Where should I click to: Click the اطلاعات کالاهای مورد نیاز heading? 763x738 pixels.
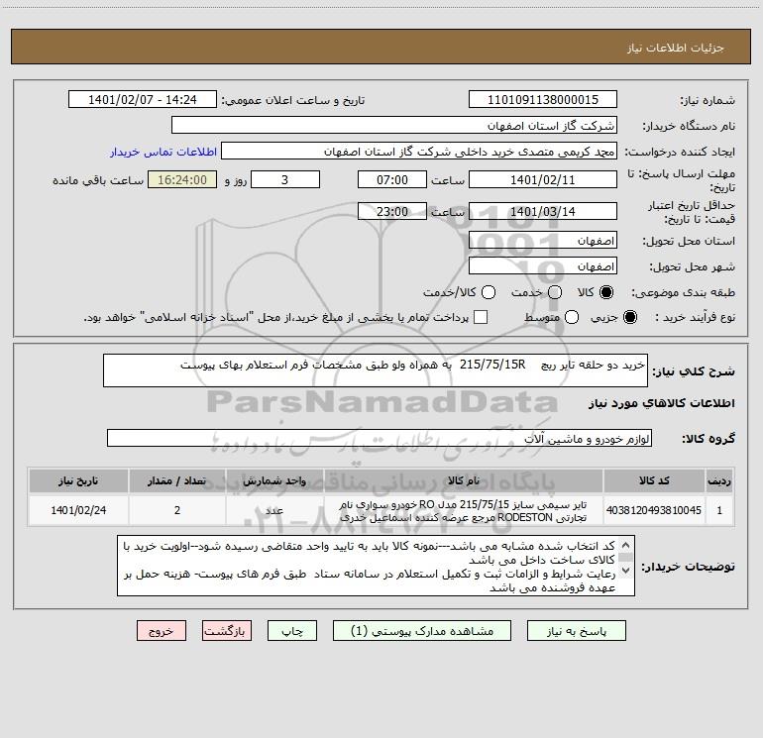click(x=662, y=403)
